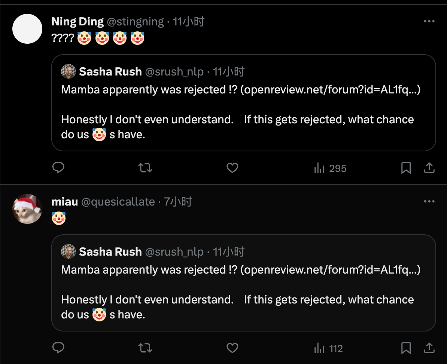The height and width of the screenshot is (364, 447).
Task: View analytics showing 295 views
Action: (330, 169)
